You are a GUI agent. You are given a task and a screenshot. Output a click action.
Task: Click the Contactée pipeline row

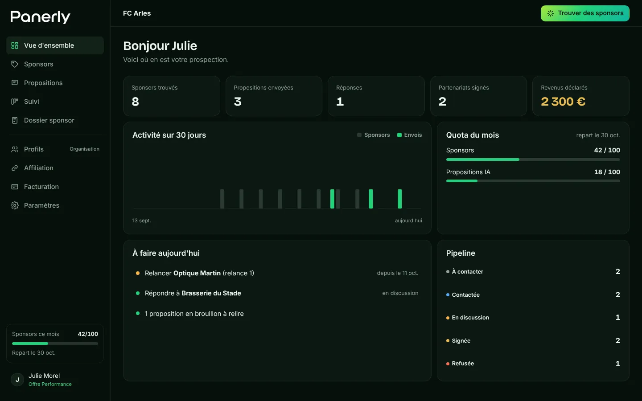coord(533,295)
